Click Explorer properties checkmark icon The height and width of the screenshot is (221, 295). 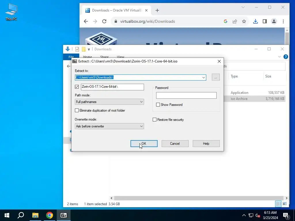coord(77,49)
